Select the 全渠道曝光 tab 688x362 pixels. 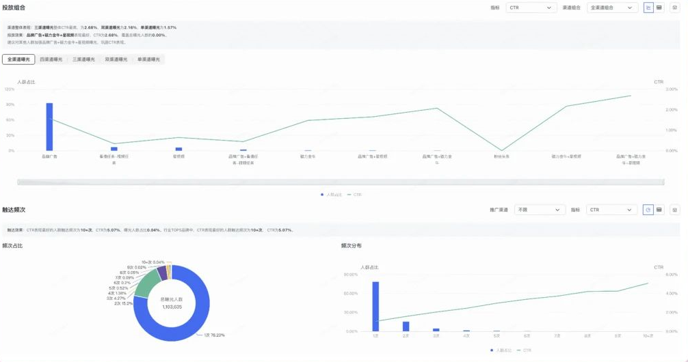click(x=18, y=59)
